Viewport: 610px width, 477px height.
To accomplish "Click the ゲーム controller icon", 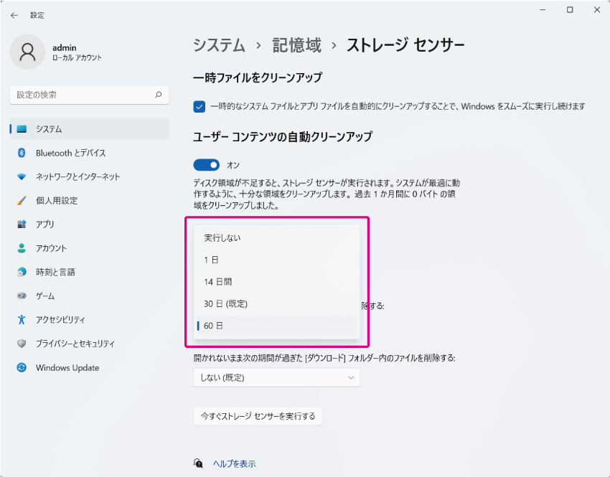I will coord(22,296).
